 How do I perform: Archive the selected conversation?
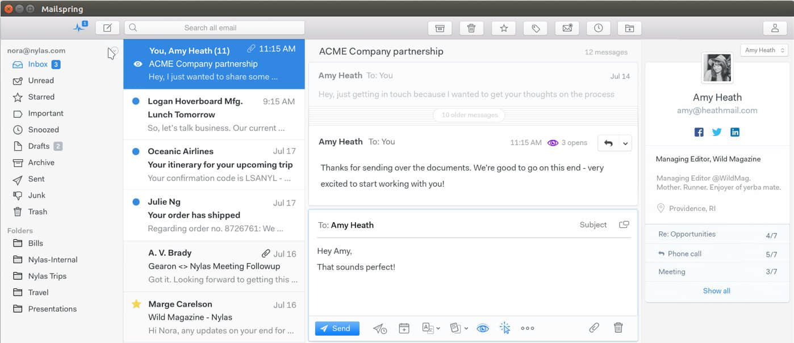440,27
